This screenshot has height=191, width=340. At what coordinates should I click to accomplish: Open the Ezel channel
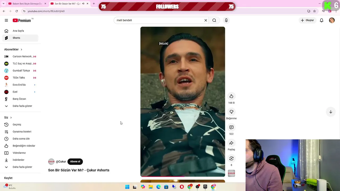point(21,92)
